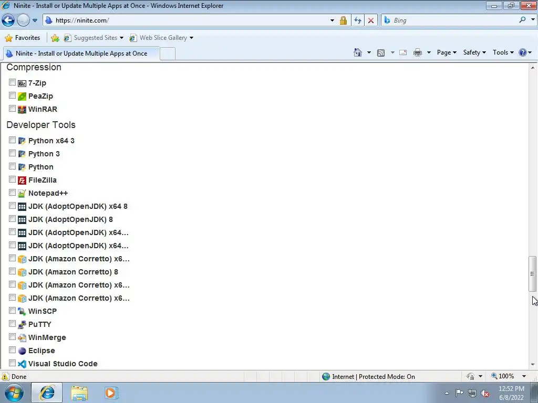Viewport: 538px width, 403px height.
Task: Open the security lock report icon
Action: point(343,20)
